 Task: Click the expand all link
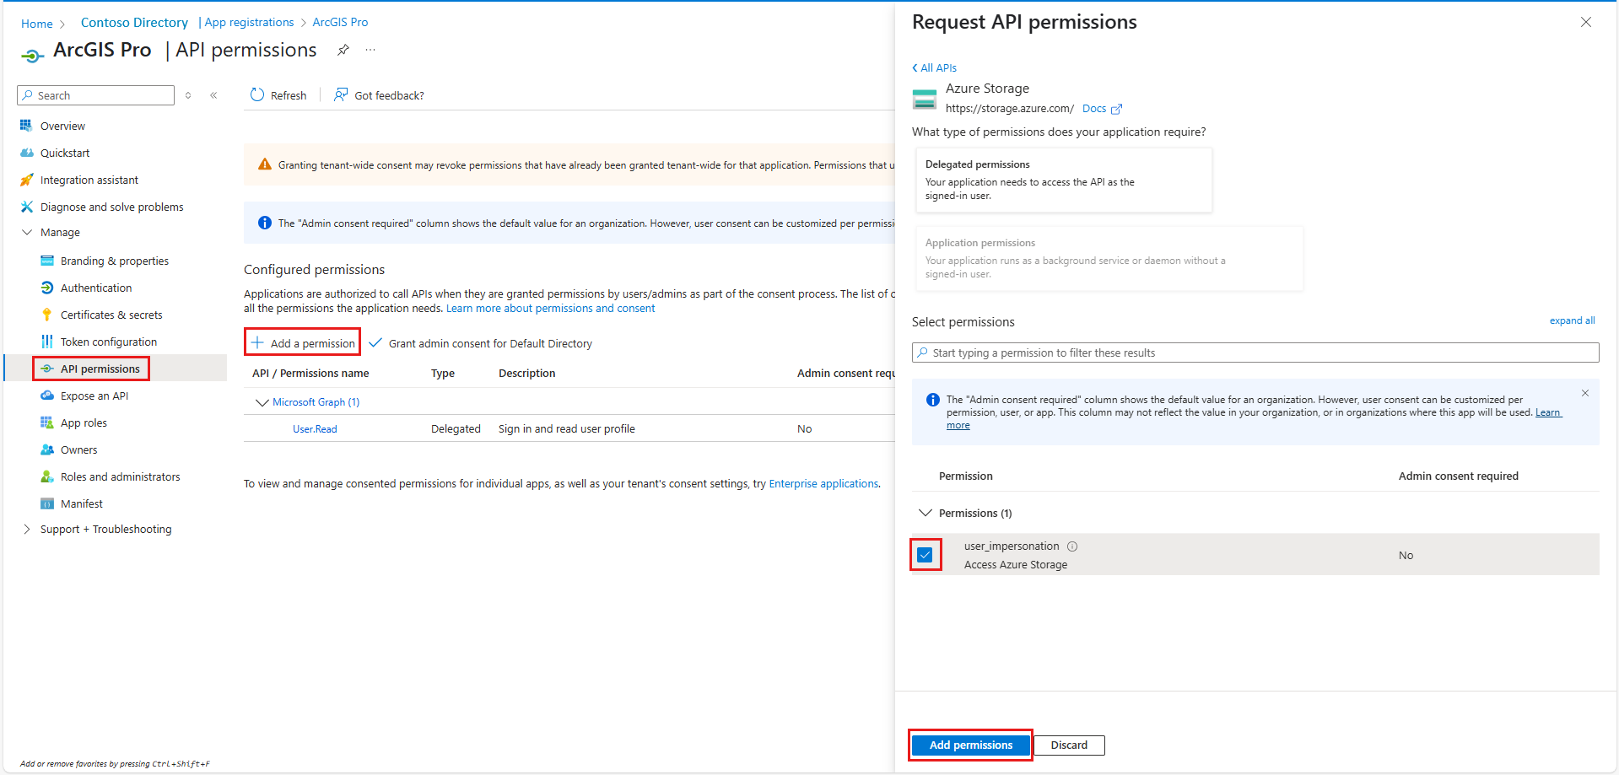click(1572, 320)
